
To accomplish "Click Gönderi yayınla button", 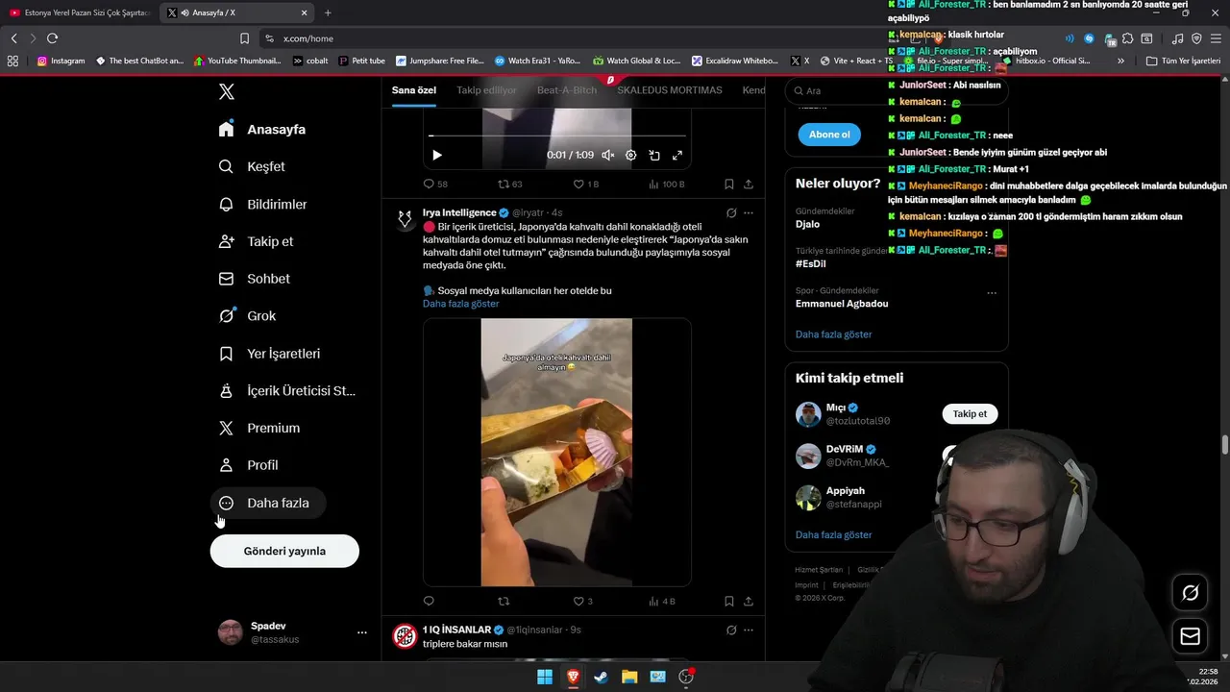I will 284,551.
